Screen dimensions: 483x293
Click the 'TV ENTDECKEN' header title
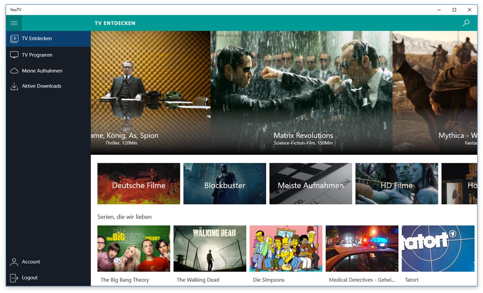[x=115, y=23]
